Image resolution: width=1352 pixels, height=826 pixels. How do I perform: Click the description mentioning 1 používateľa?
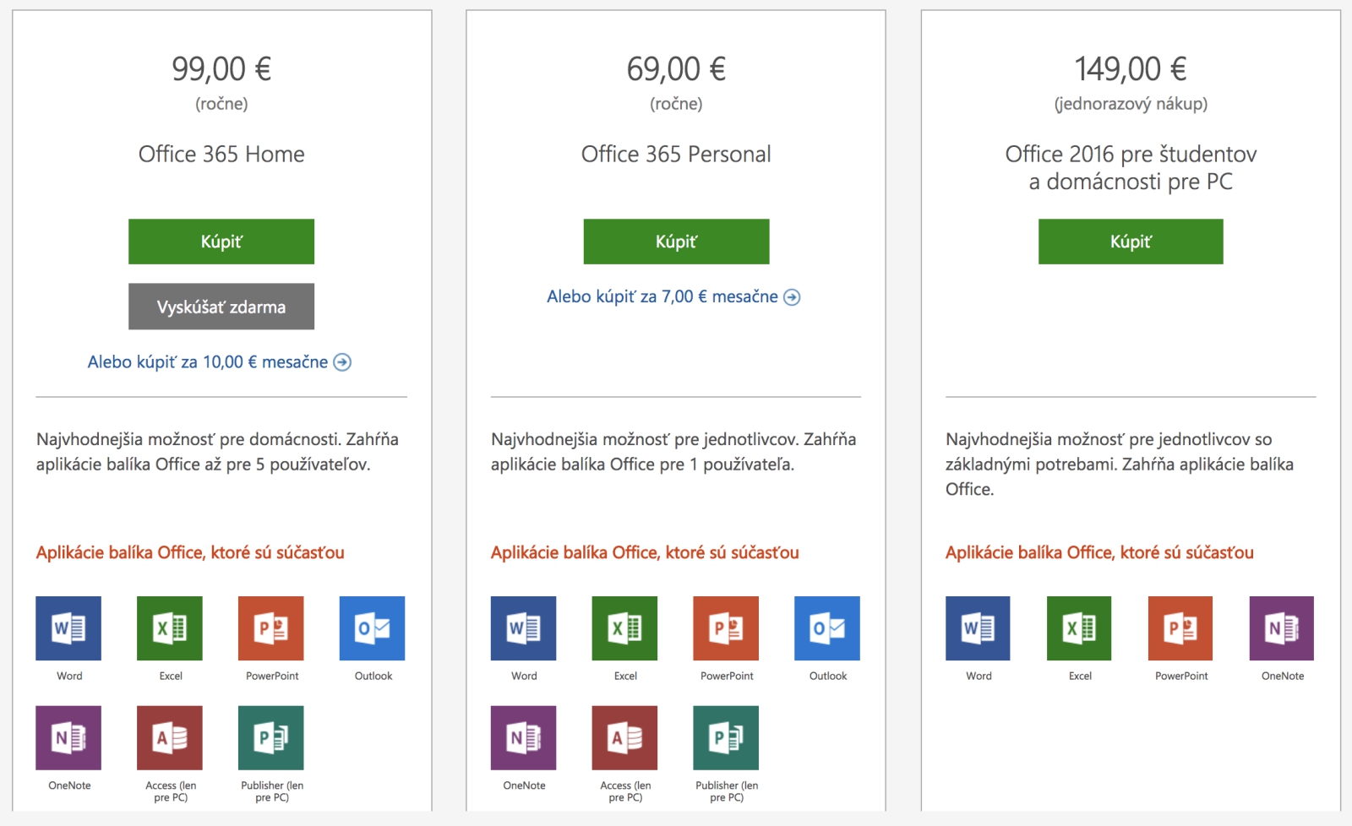(x=673, y=452)
